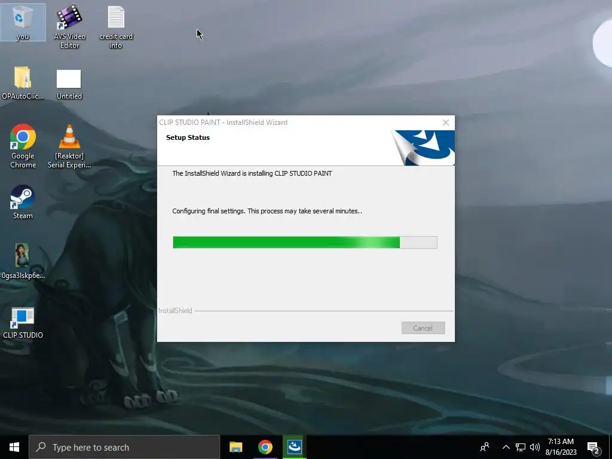612x459 pixels.
Task: Open the clock showing 7:13 AM
Action: point(561,447)
